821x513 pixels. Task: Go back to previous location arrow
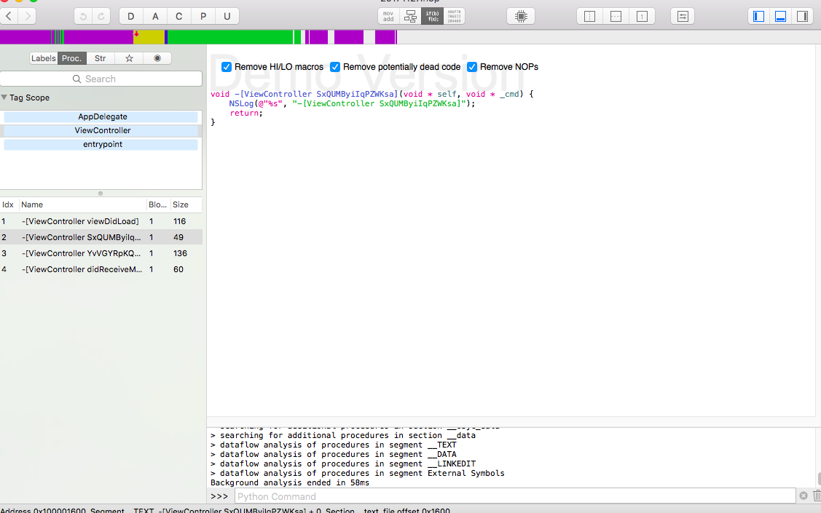click(9, 16)
